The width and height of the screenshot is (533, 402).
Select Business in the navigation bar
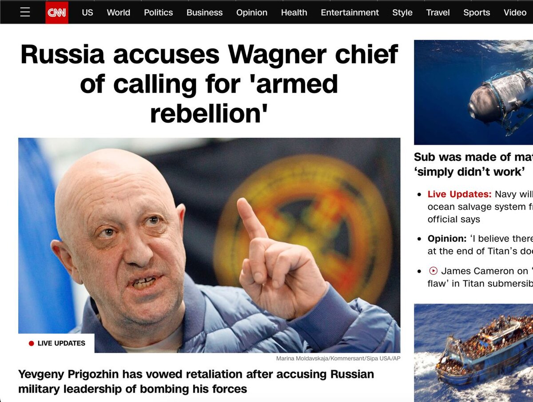tap(204, 12)
